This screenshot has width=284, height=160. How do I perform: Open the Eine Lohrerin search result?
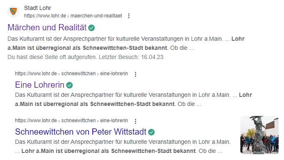point(40,85)
